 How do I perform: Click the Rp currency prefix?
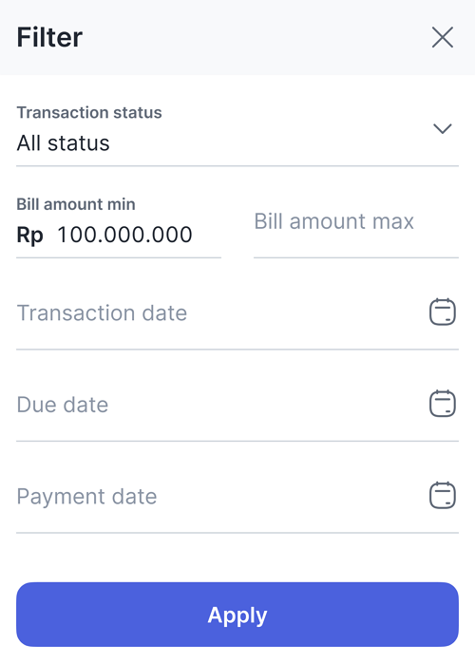tap(29, 236)
